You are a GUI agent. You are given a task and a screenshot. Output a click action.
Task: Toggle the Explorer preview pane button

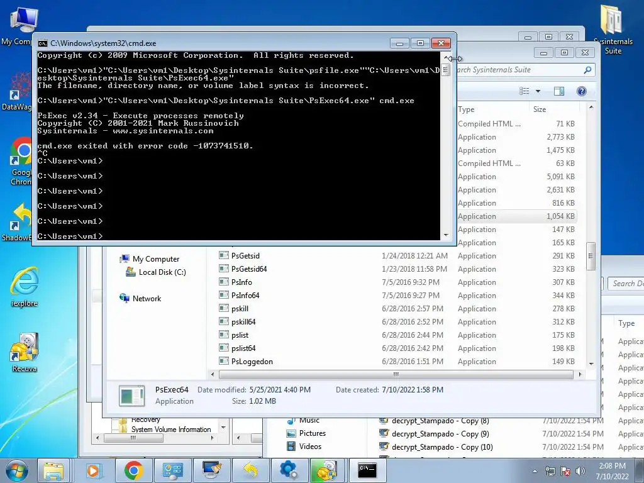pos(559,91)
